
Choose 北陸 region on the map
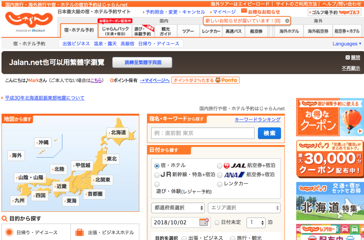click(59, 169)
